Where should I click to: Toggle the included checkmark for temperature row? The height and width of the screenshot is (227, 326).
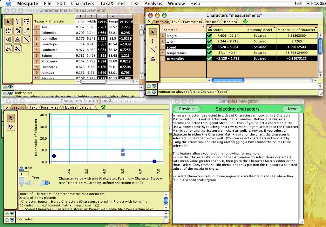pyautogui.click(x=209, y=53)
